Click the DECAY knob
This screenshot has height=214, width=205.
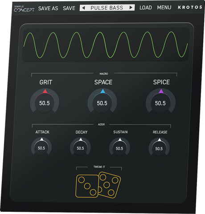tap(80, 147)
